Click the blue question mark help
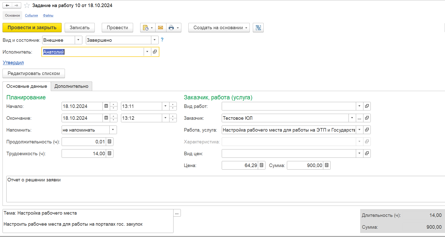445x237 pixels. tap(162, 40)
